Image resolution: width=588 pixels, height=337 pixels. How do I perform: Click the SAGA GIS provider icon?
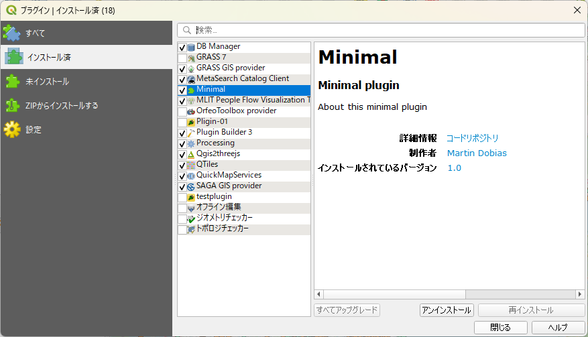191,187
